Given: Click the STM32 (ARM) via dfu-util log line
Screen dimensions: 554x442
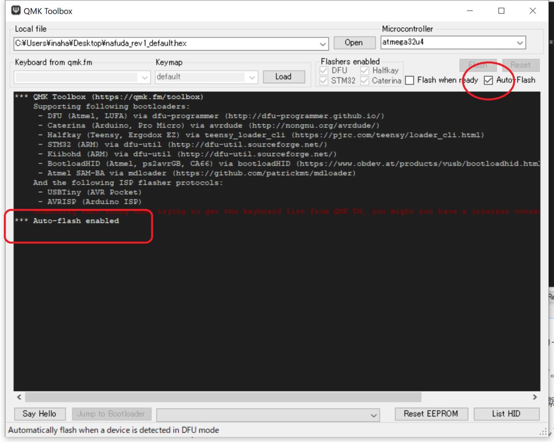Looking at the screenshot, I should (x=183, y=145).
